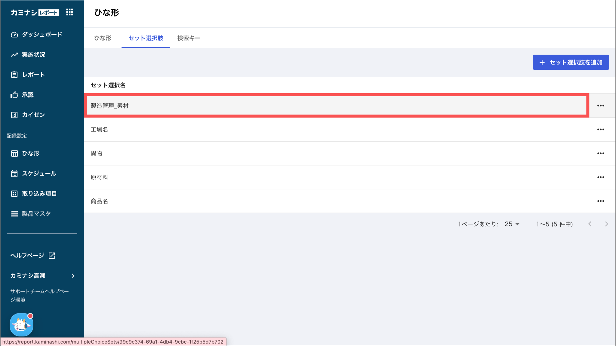Viewport: 616px width, 346px height.
Task: Switch to the ひな形 tab
Action: (x=103, y=38)
